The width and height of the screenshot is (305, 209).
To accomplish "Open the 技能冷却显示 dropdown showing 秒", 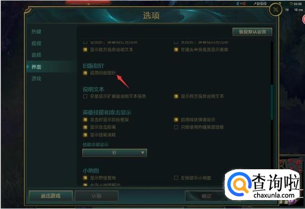I will click(x=115, y=153).
